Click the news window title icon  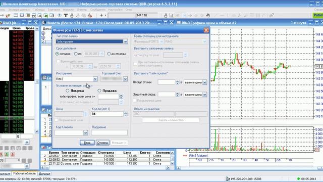(x=43, y=23)
